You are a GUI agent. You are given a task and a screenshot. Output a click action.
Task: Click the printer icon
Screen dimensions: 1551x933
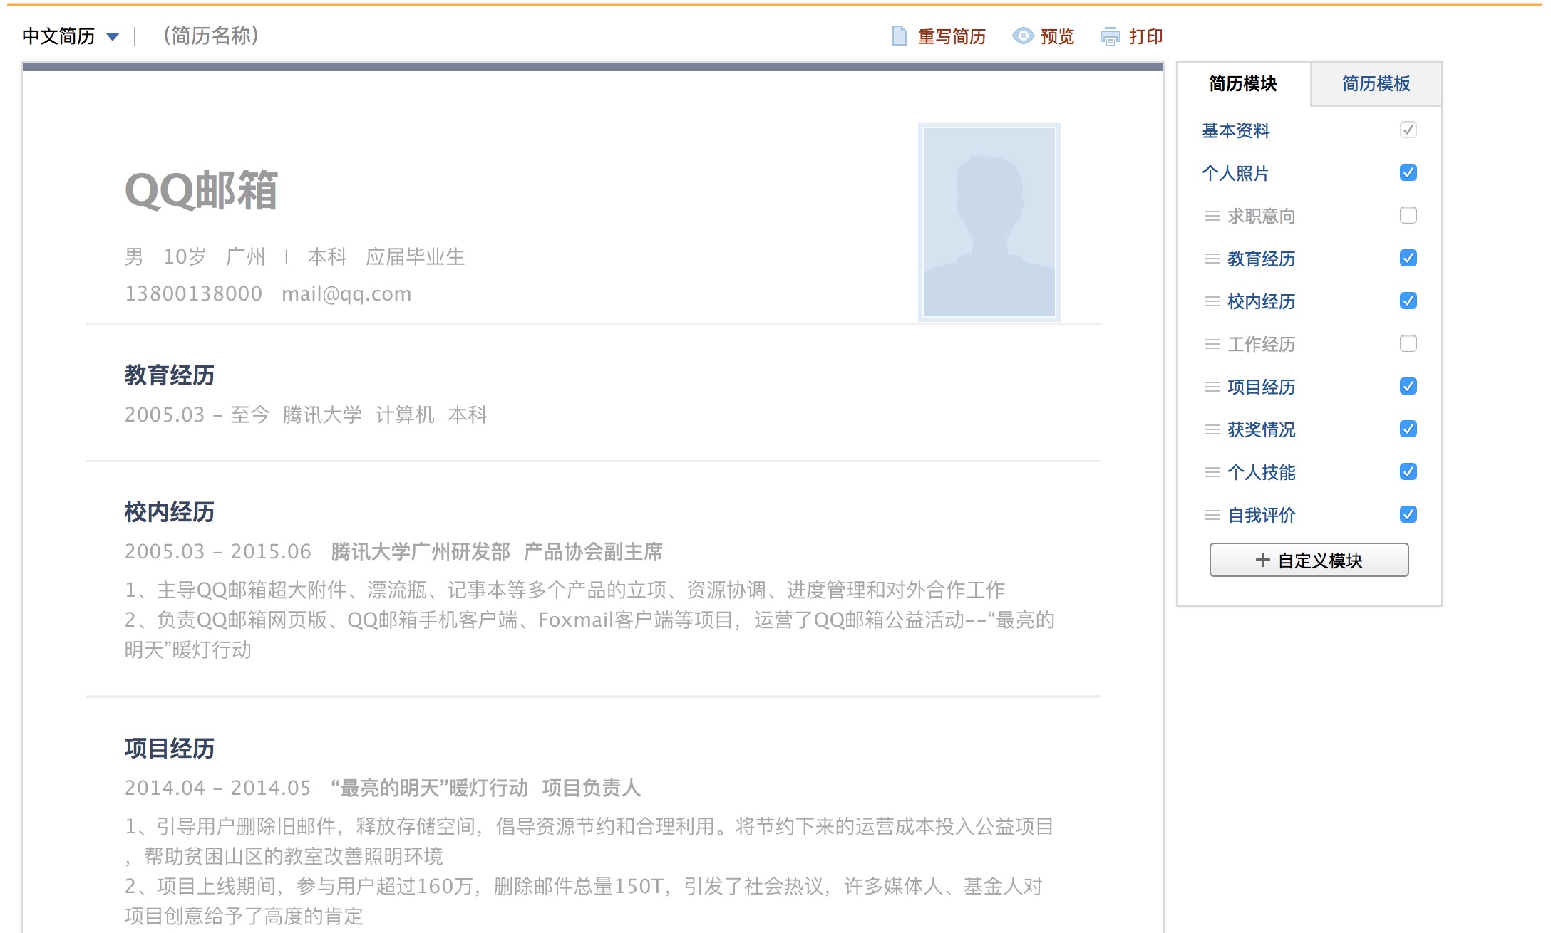pos(1110,36)
